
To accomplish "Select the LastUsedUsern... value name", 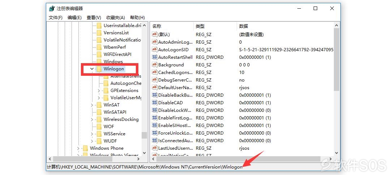I will click(175, 148).
